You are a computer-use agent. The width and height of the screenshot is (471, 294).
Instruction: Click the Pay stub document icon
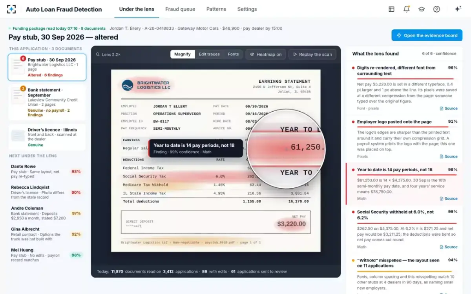coord(18,66)
